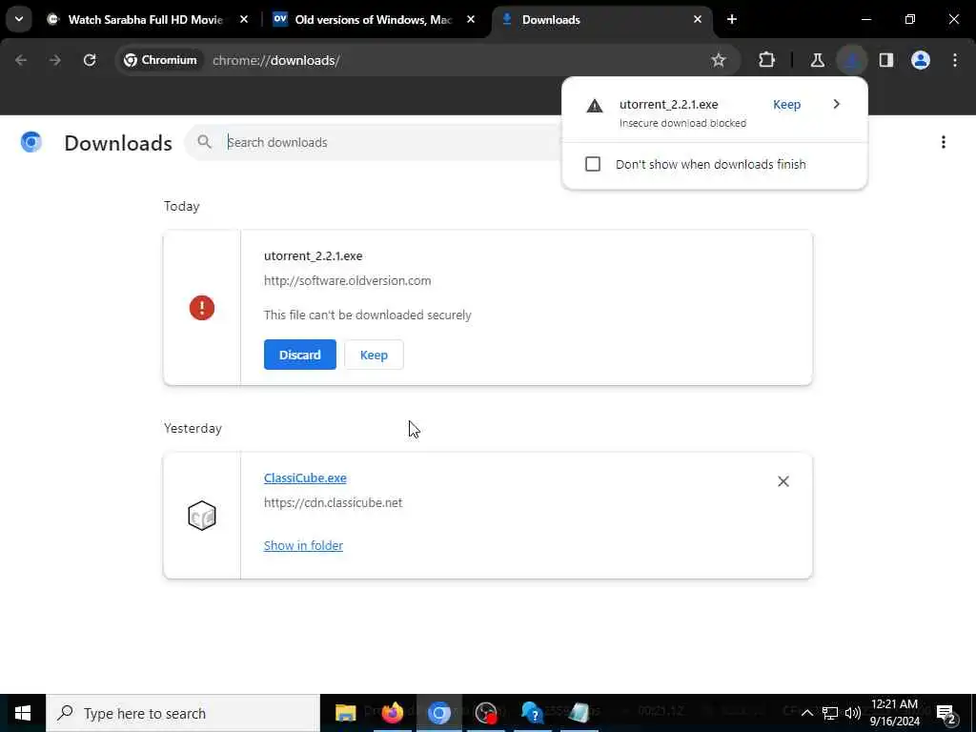Go back to the previous page
The height and width of the screenshot is (732, 976).
pyautogui.click(x=21, y=60)
